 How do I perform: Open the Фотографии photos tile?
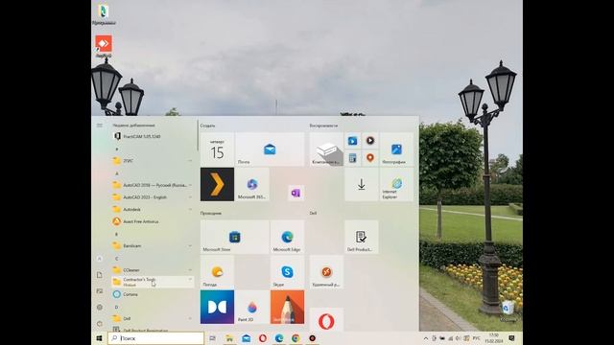pos(396,149)
